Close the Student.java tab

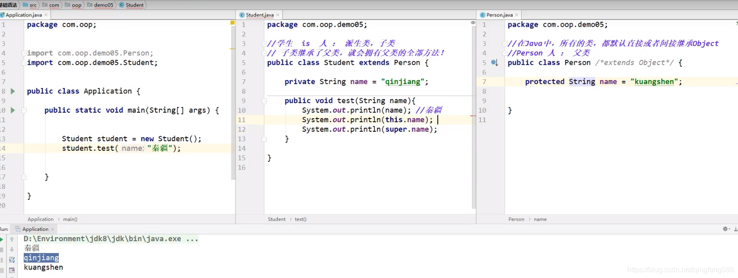pos(278,15)
